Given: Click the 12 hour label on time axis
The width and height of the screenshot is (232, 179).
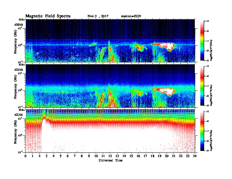Looking at the screenshot, I should point(110,156).
